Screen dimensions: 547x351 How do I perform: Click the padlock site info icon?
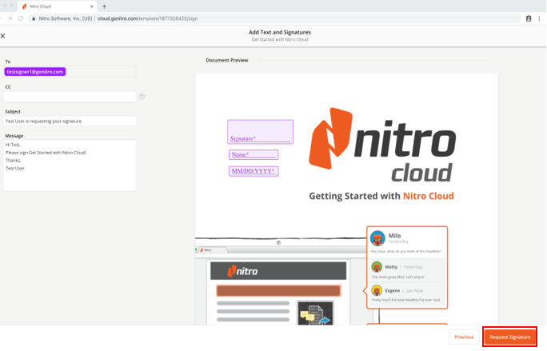34,18
